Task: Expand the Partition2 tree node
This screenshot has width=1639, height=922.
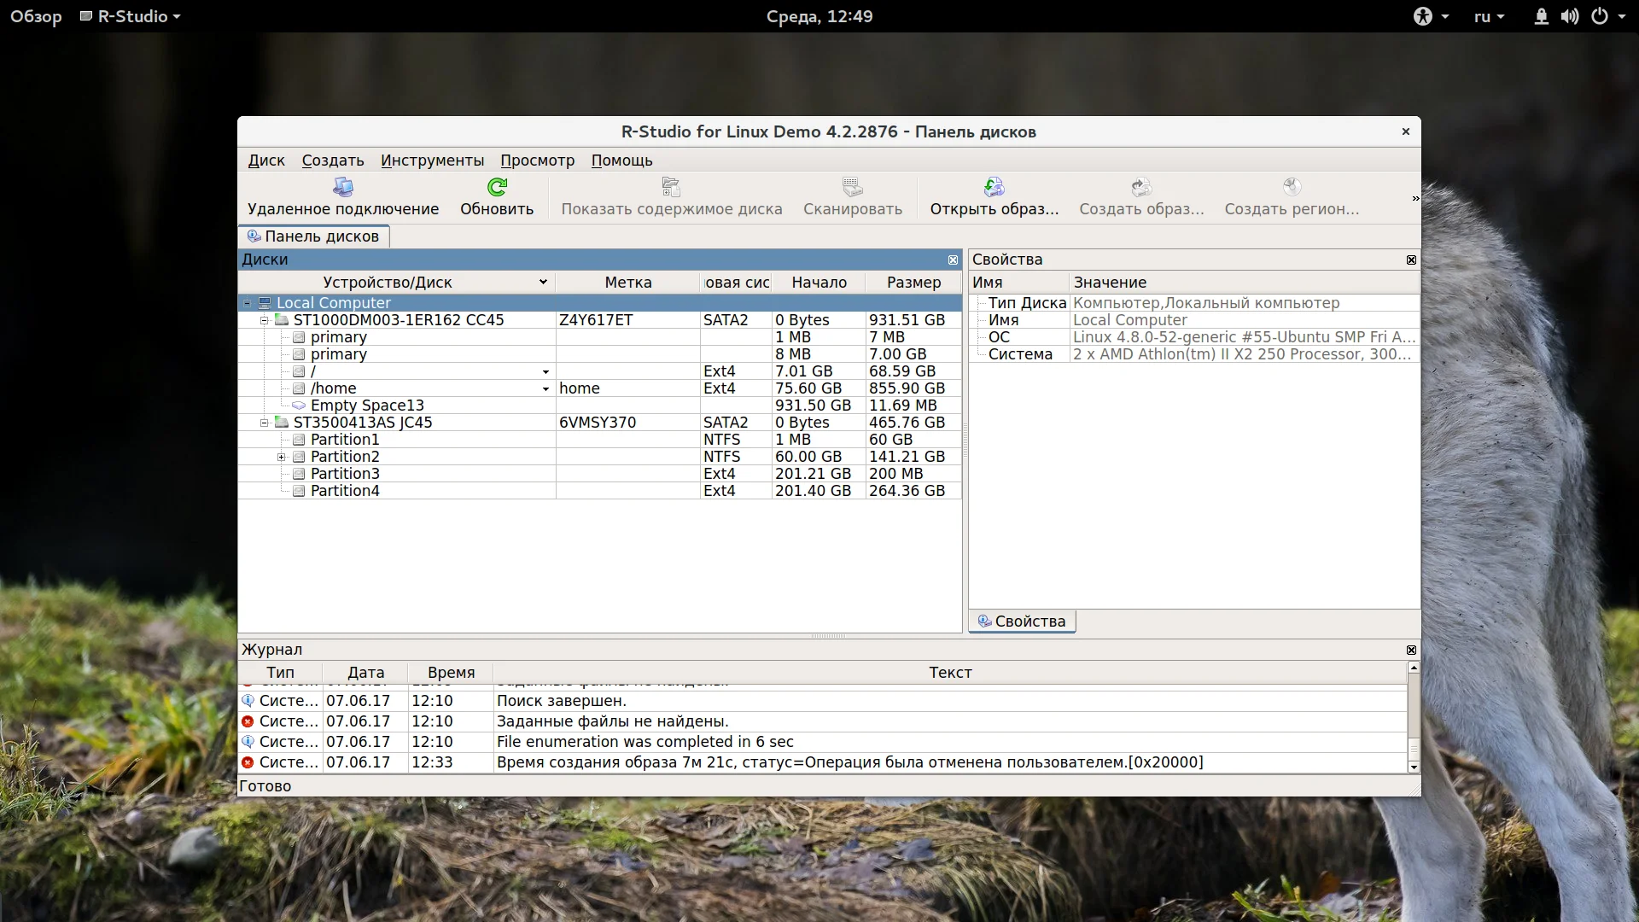Action: point(281,457)
